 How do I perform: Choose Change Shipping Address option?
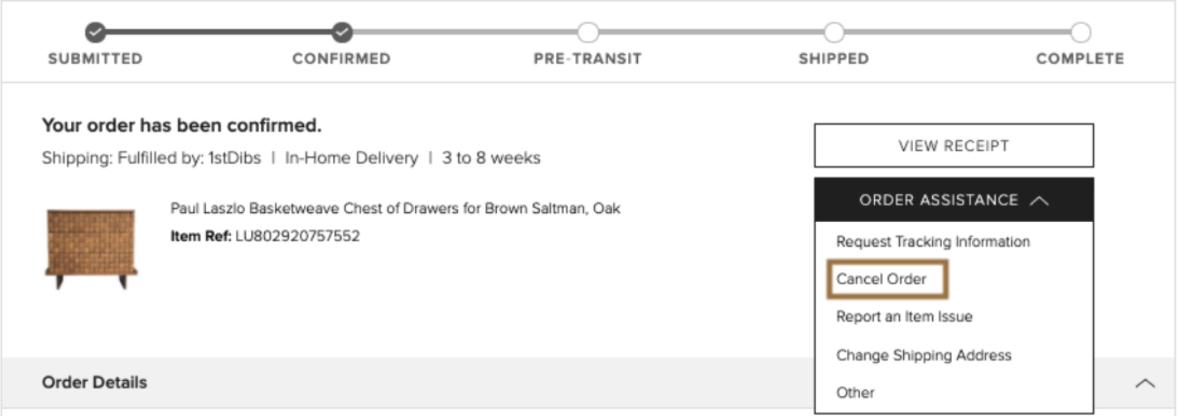[924, 355]
